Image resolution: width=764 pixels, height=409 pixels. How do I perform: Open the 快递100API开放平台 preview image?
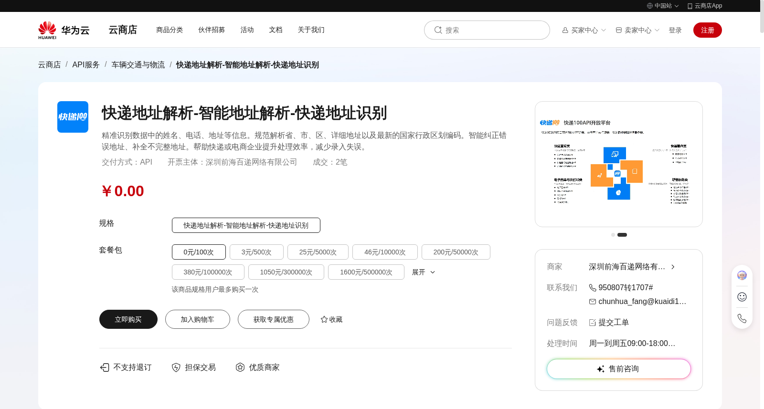coord(619,164)
